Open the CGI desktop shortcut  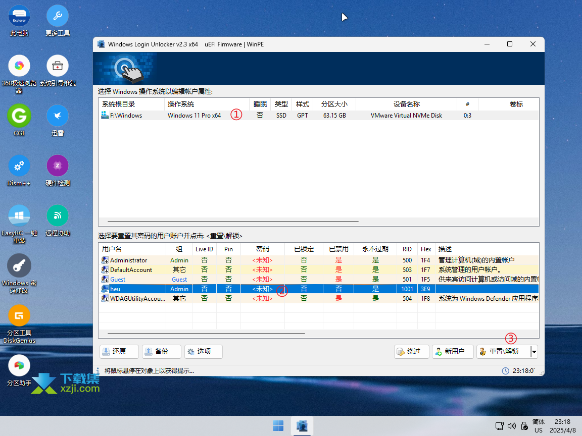pyautogui.click(x=19, y=116)
